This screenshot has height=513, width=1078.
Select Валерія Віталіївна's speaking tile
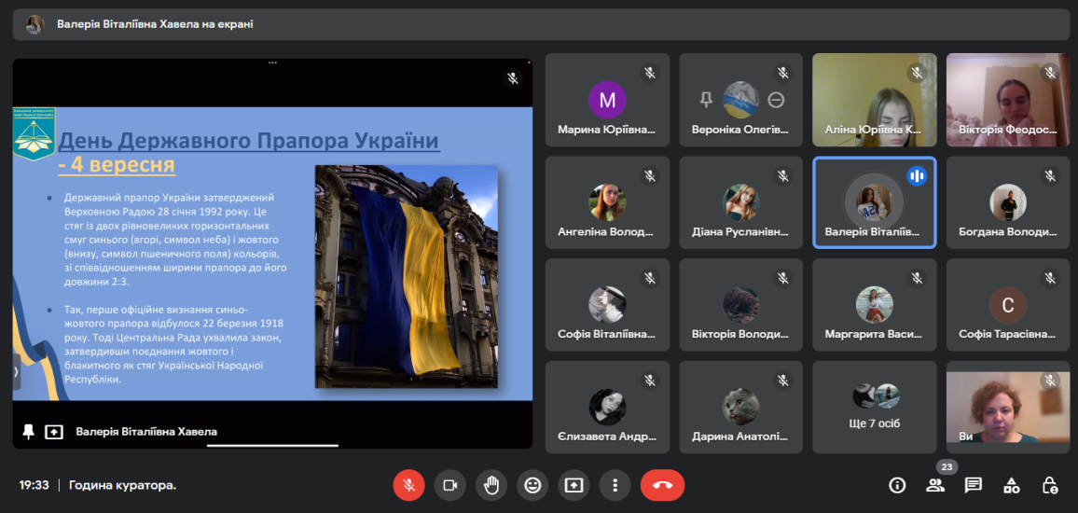[x=874, y=201]
